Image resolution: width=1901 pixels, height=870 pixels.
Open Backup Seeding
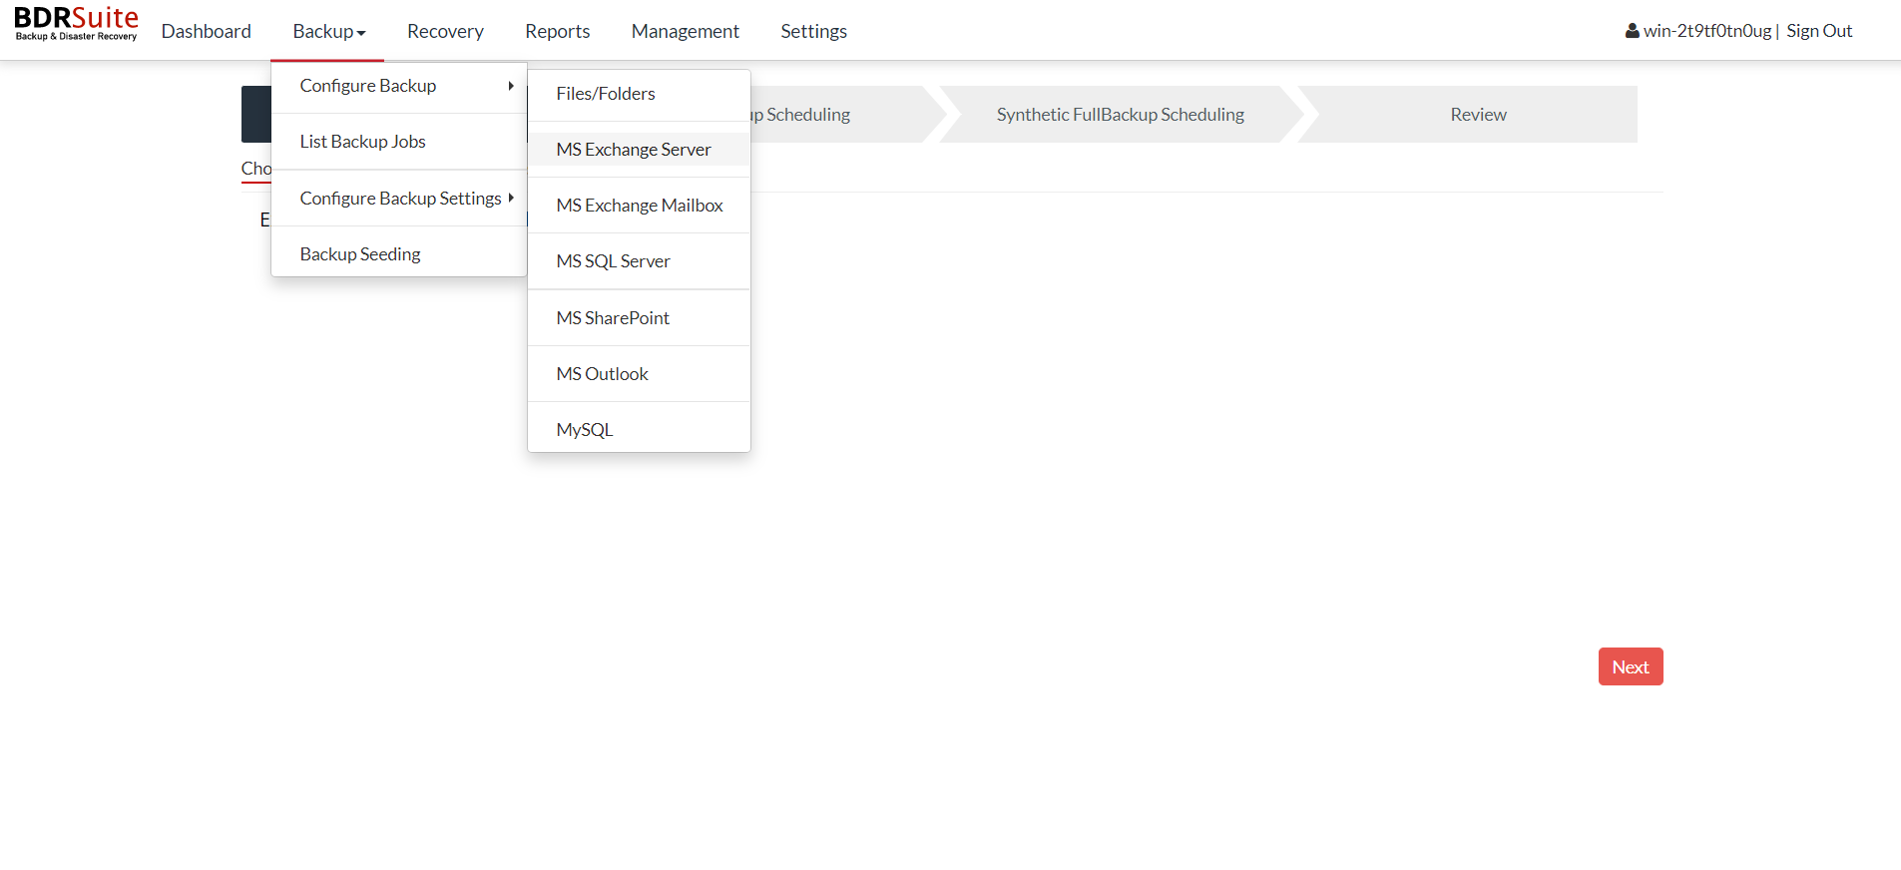[399, 254]
